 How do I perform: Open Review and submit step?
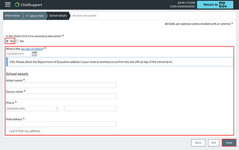point(85,16)
